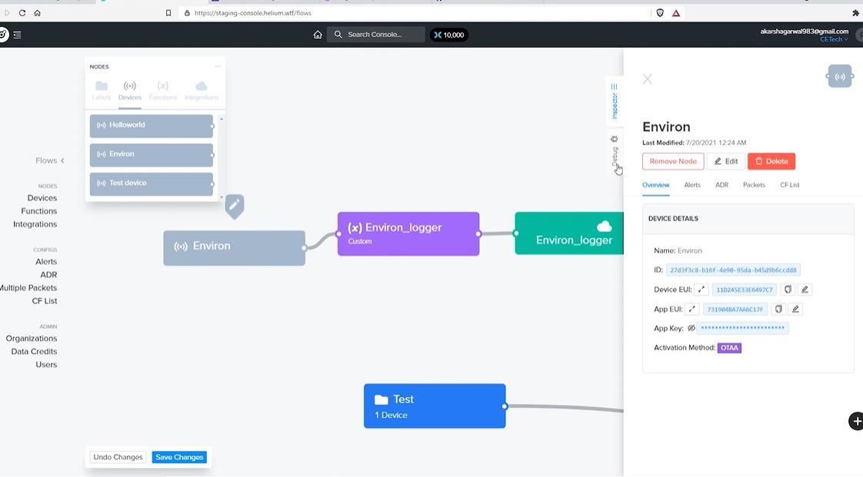Click the Save Changes button
The height and width of the screenshot is (477, 863).
(179, 457)
